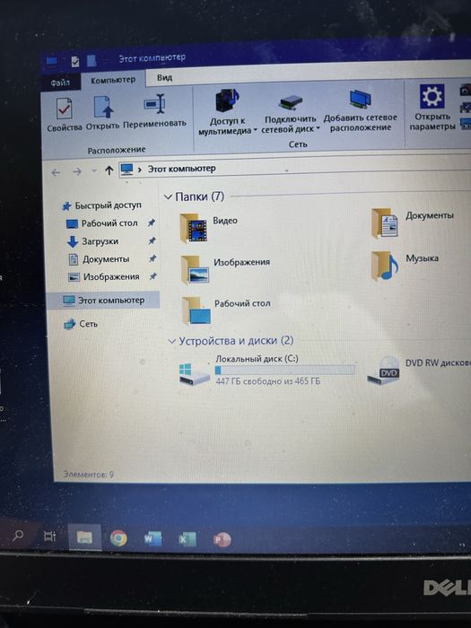471x628 pixels.
Task: Select Загрузки in quick access
Action: click(93, 241)
